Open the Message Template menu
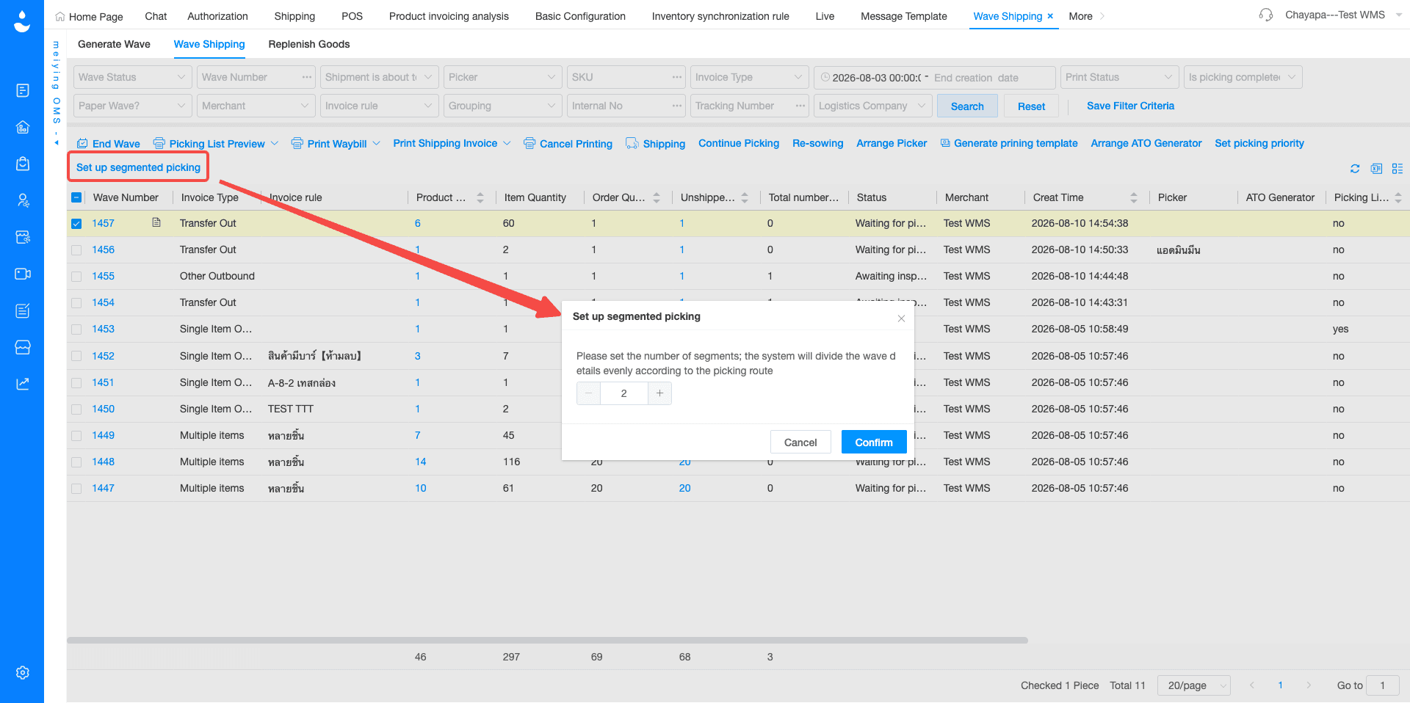 click(903, 16)
